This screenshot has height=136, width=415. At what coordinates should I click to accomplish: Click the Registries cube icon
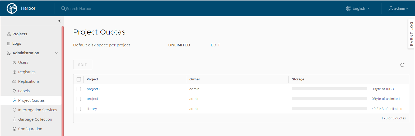point(15,72)
